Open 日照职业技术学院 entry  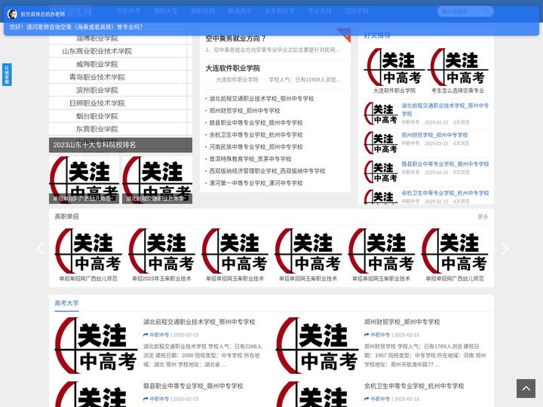coord(97,103)
